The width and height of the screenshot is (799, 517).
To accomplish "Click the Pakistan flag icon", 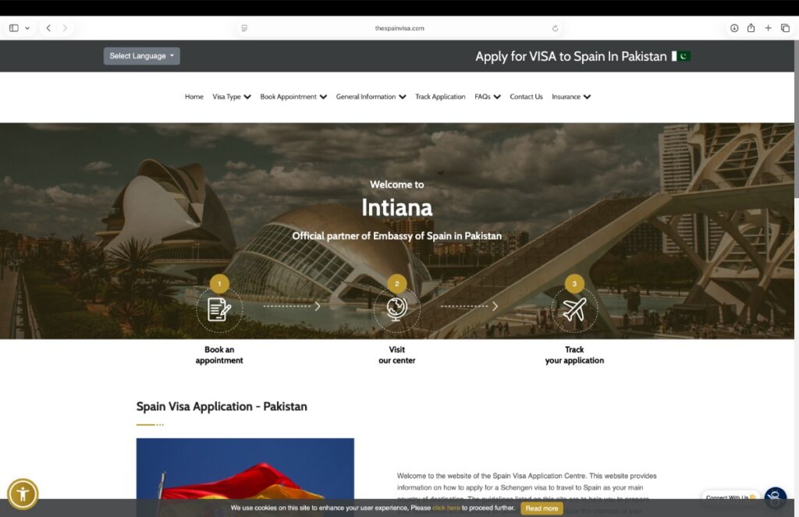I will point(680,56).
